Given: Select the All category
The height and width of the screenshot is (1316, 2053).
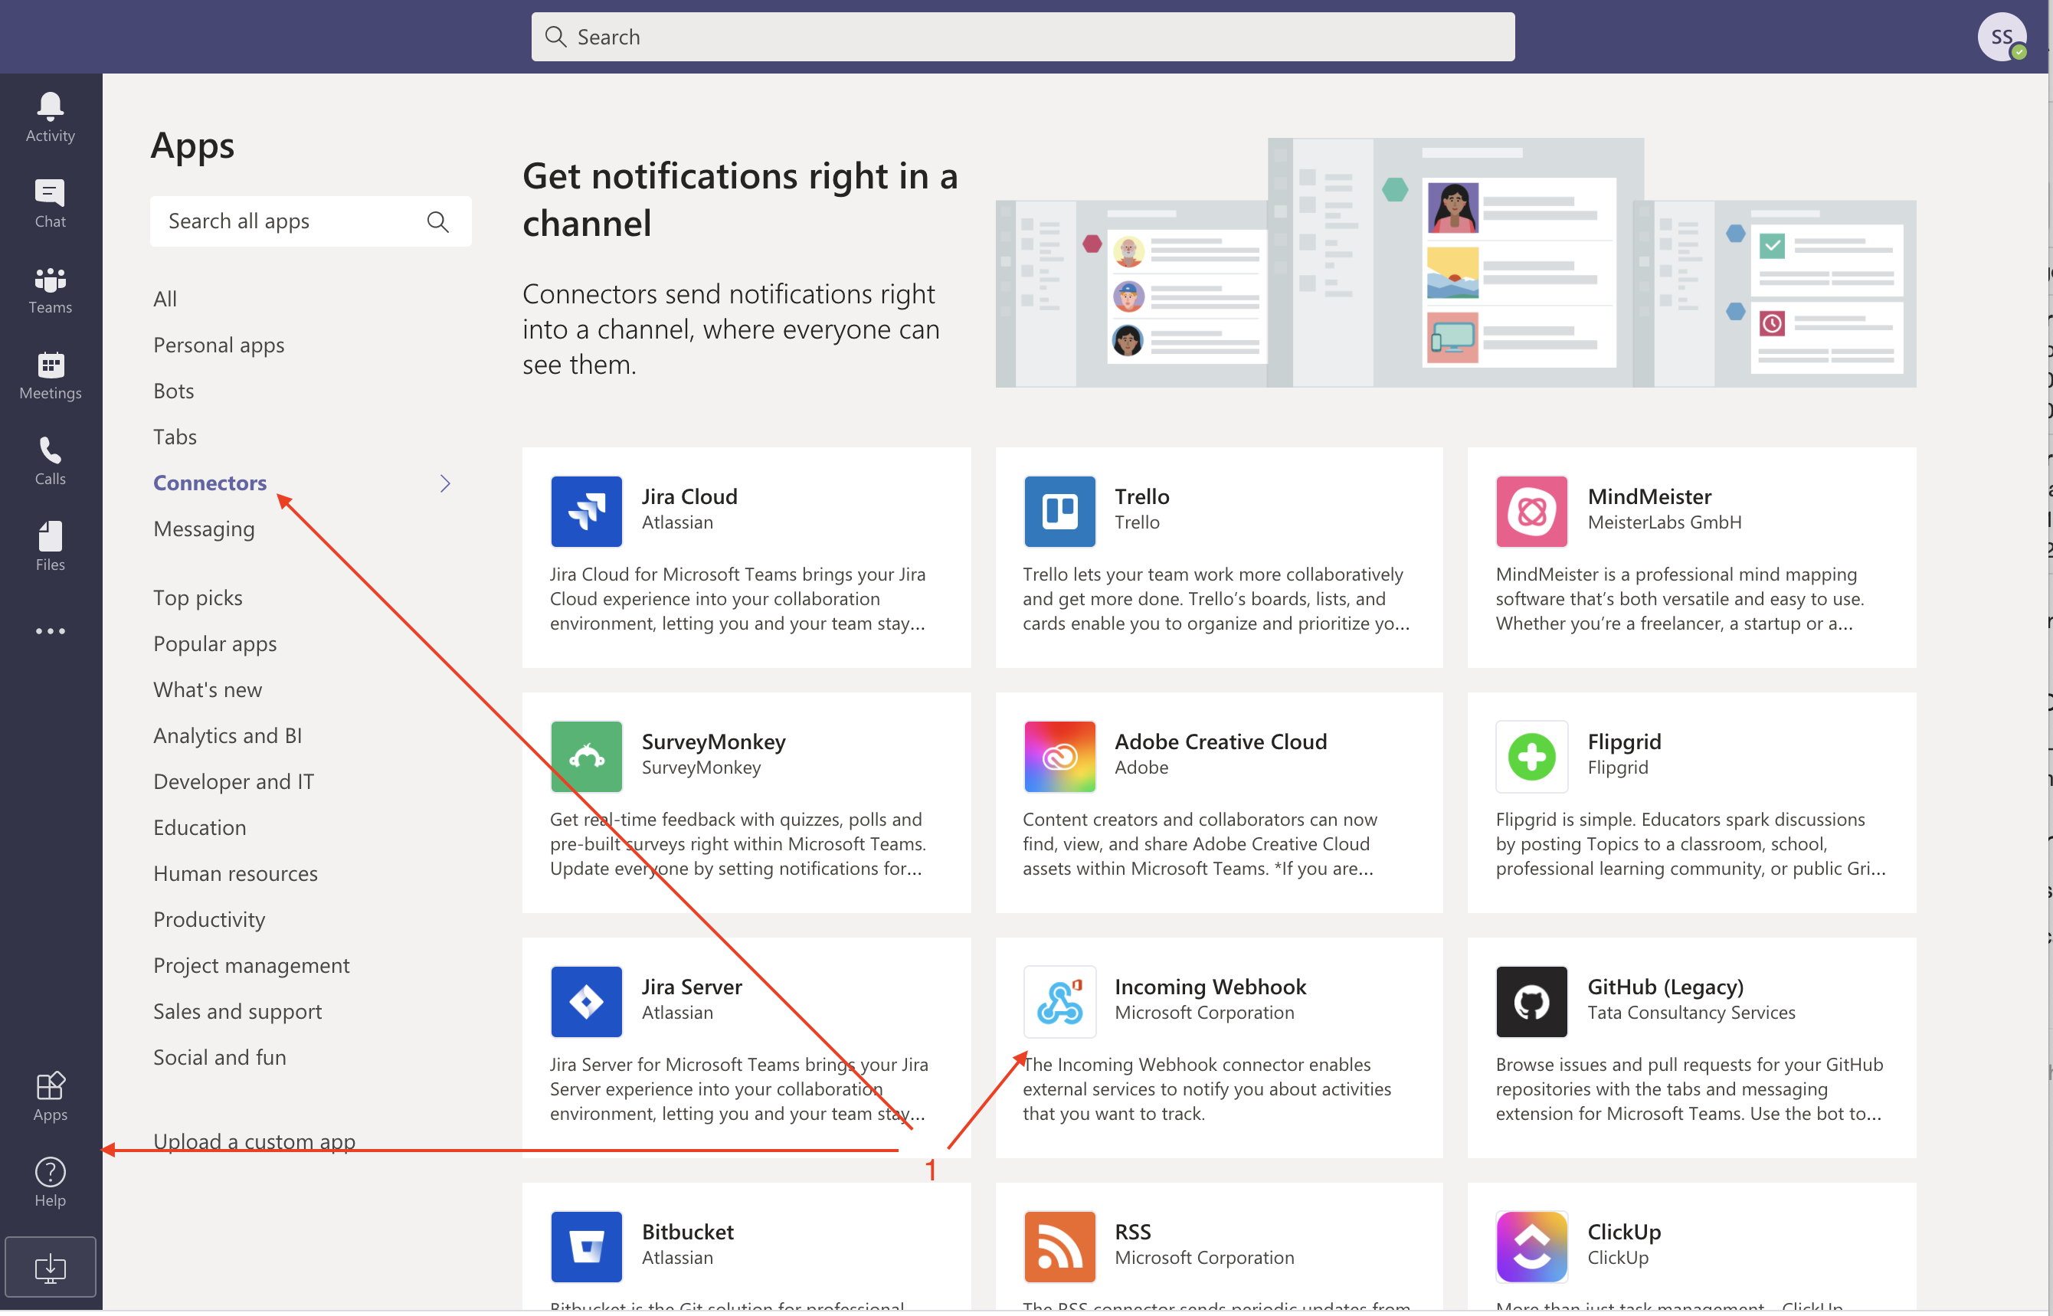Looking at the screenshot, I should 165,299.
